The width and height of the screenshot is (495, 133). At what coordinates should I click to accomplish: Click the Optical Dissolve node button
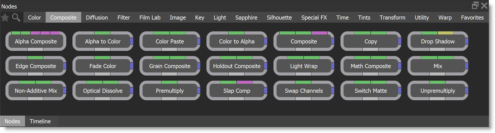coord(103,91)
